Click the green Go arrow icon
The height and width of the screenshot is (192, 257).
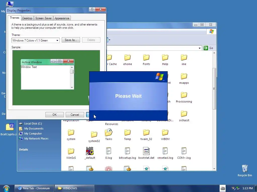coord(206,48)
